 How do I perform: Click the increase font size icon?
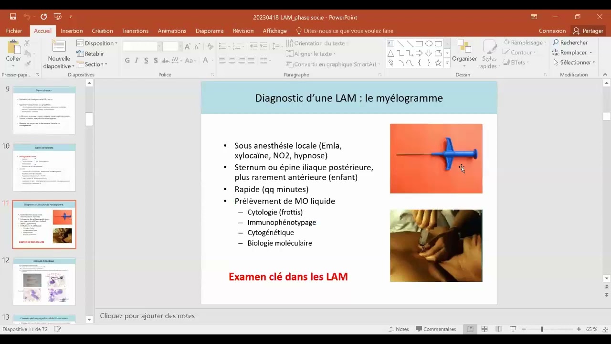point(187,46)
